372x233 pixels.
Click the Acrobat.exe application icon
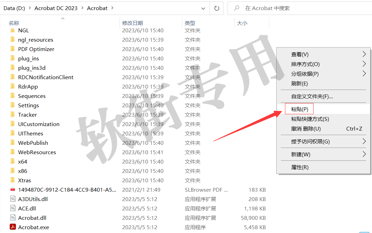[x=13, y=227]
